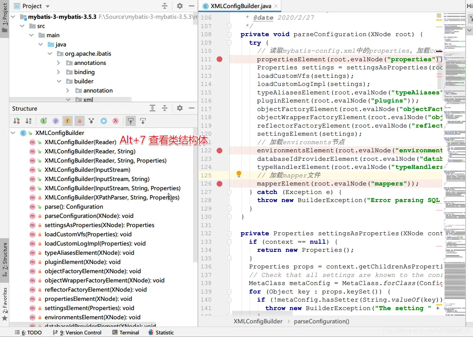Toggle Show Fields (orange f) filter
The image size is (473, 337).
[68, 121]
